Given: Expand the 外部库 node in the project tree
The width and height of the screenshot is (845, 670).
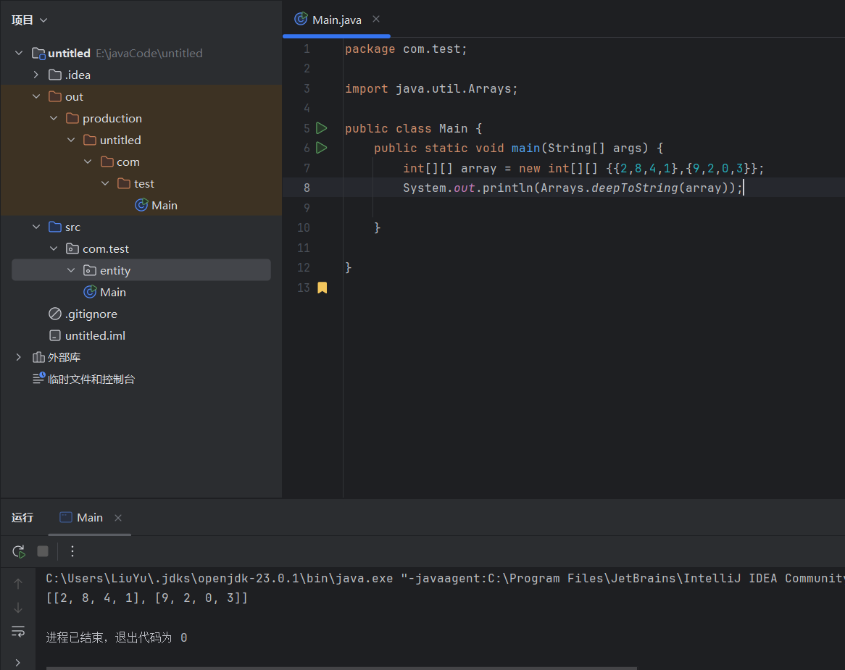Looking at the screenshot, I should (17, 357).
